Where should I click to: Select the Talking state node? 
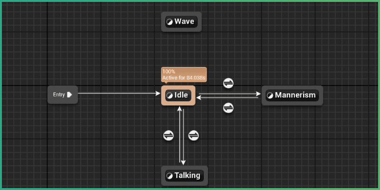(184, 175)
